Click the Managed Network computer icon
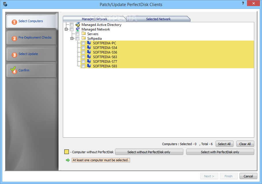Image resolution: width=262 pixels, height=184 pixels. coord(78,29)
